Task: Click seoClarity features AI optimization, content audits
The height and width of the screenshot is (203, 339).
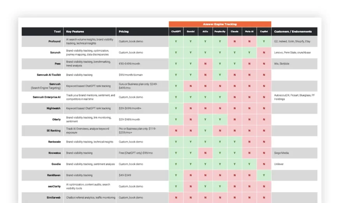Action: pos(88,186)
